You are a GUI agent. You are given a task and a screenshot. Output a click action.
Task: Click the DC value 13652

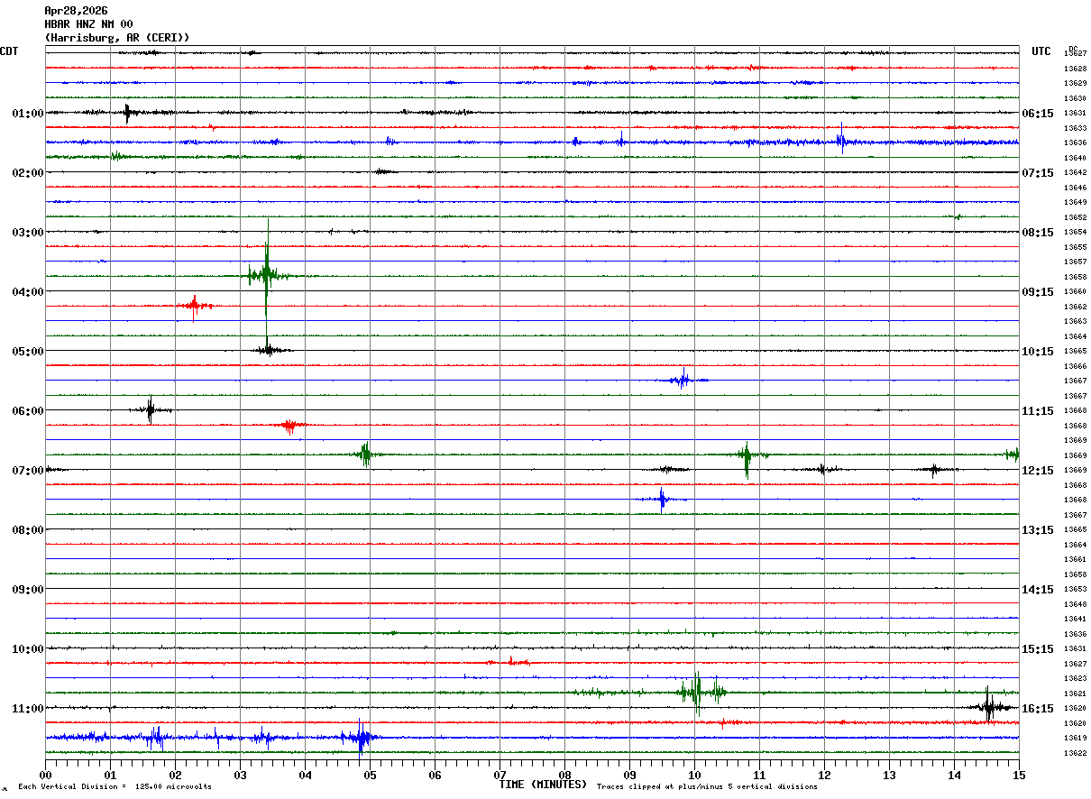pyautogui.click(x=1075, y=217)
